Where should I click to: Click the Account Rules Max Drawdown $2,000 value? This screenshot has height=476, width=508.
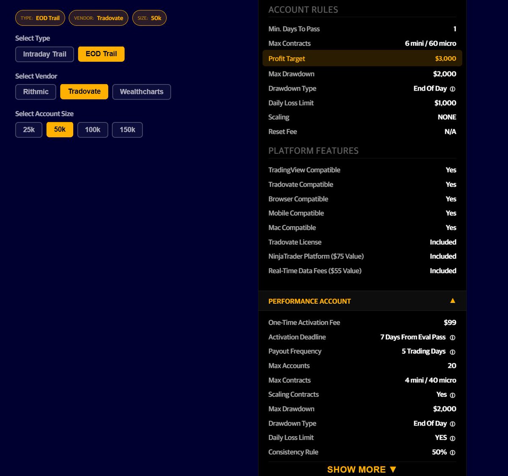click(x=444, y=74)
